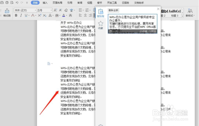Select the clipboard entry starting WPS+云办公
The image size is (199, 126).
click(132, 24)
